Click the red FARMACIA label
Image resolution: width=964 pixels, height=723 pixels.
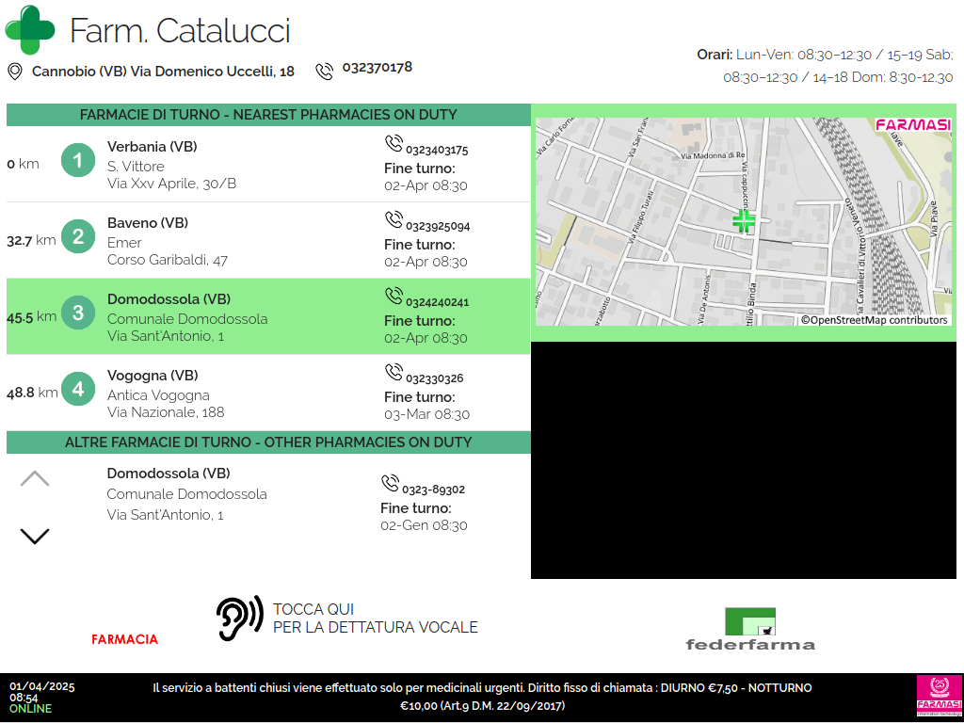tap(124, 639)
